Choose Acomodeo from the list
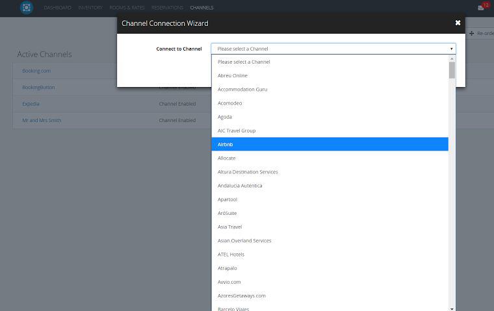 tap(330, 103)
